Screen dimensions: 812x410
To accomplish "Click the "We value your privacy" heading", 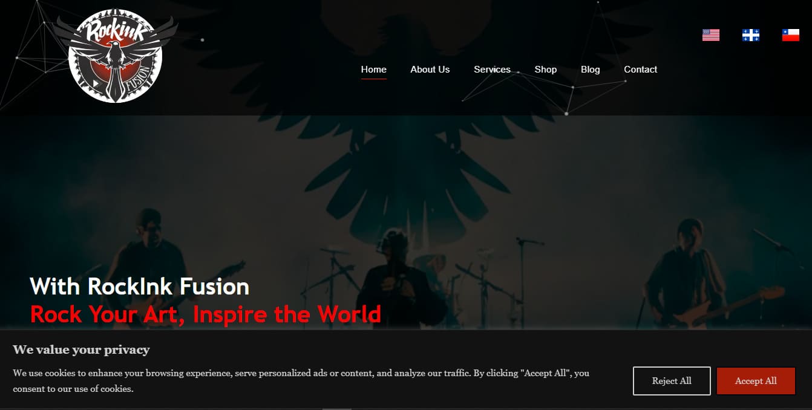I will point(81,350).
